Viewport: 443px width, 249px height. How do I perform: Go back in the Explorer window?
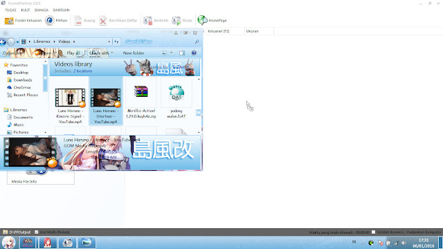point(3,41)
